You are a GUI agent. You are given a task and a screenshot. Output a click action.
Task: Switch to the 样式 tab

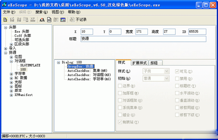123,63
